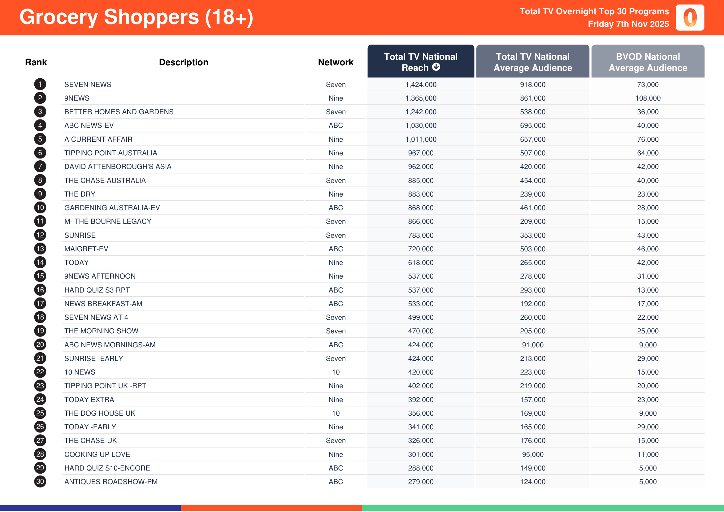Click the Network column heading

pyautogui.click(x=336, y=62)
